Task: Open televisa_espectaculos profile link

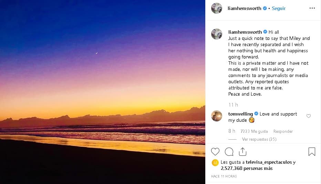Action: pyautogui.click(x=269, y=162)
